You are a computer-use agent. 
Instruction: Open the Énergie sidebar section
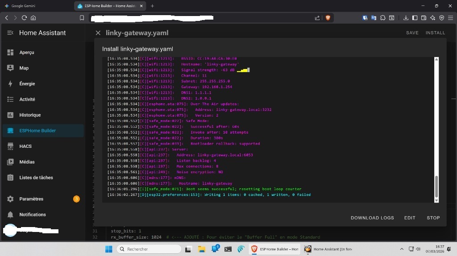pos(27,84)
